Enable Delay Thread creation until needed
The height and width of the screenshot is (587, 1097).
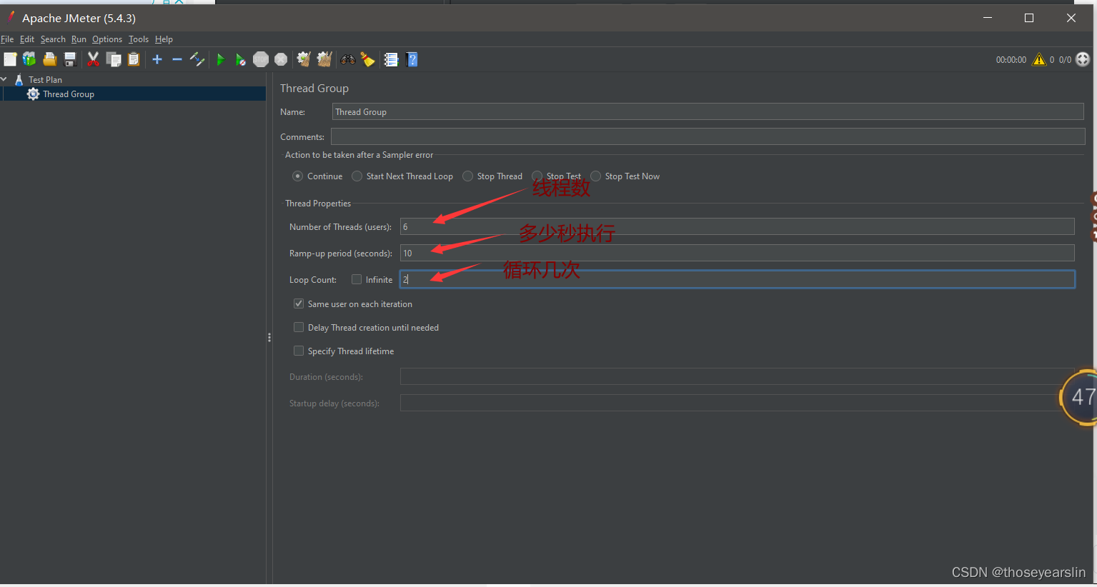point(299,327)
